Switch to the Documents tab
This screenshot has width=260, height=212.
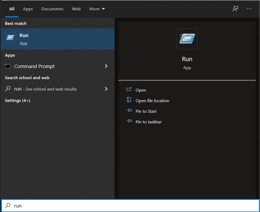pos(52,9)
